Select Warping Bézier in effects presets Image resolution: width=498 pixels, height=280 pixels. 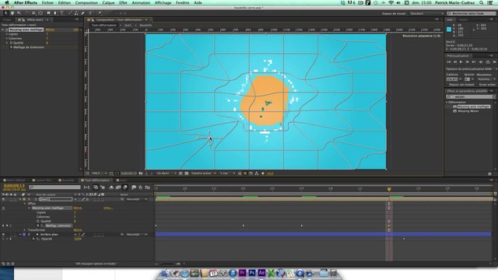(x=468, y=111)
